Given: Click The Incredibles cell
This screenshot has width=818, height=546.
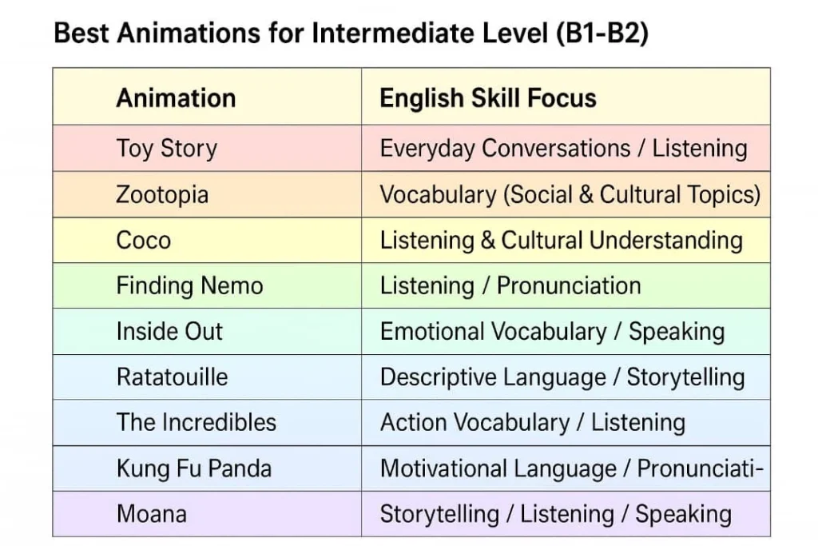Looking at the screenshot, I should 207,422.
